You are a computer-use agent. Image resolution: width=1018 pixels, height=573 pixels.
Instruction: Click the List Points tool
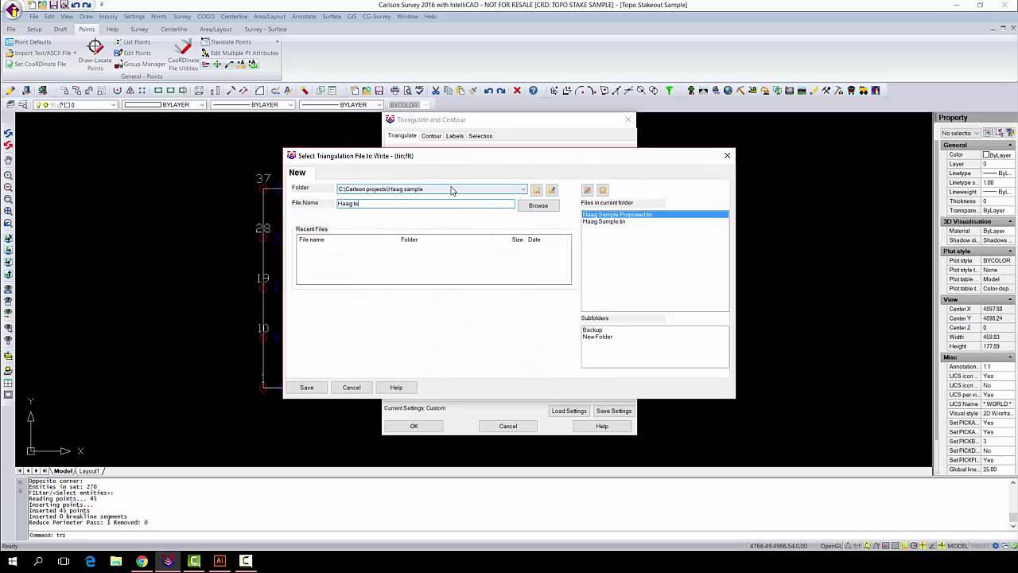pyautogui.click(x=132, y=41)
